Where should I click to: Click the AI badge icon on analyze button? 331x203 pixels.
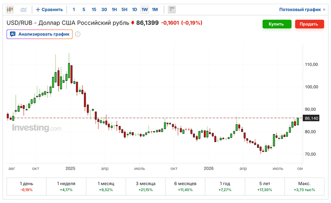click(x=13, y=34)
